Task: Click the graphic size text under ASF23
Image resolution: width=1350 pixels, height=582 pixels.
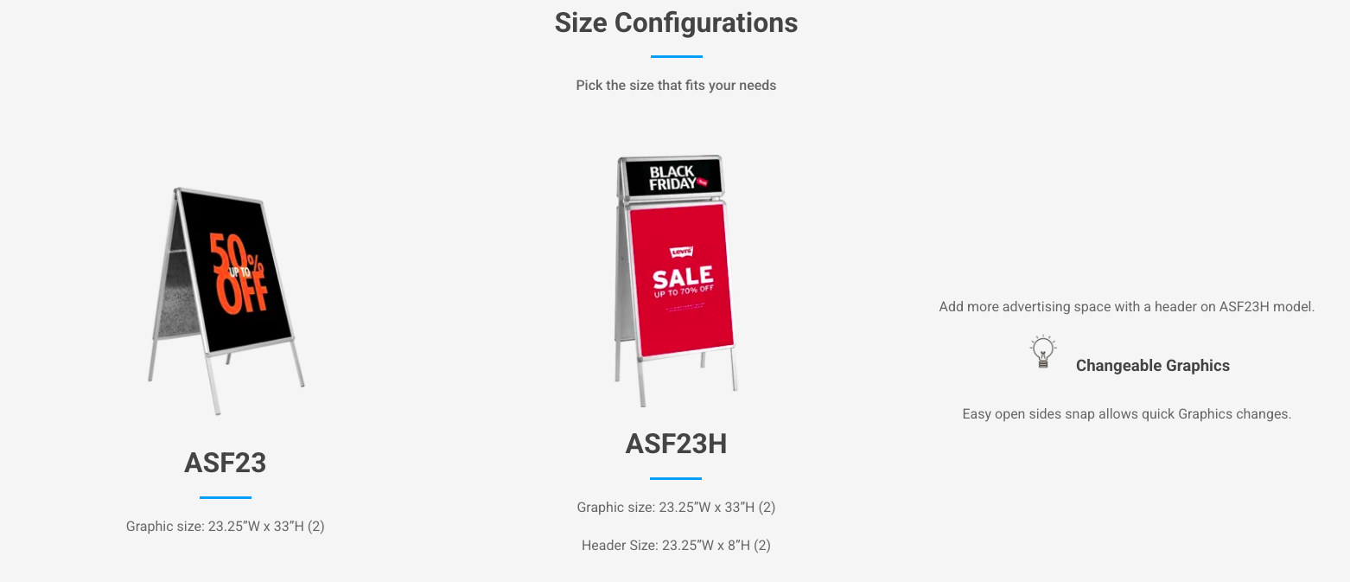Action: pos(225,526)
